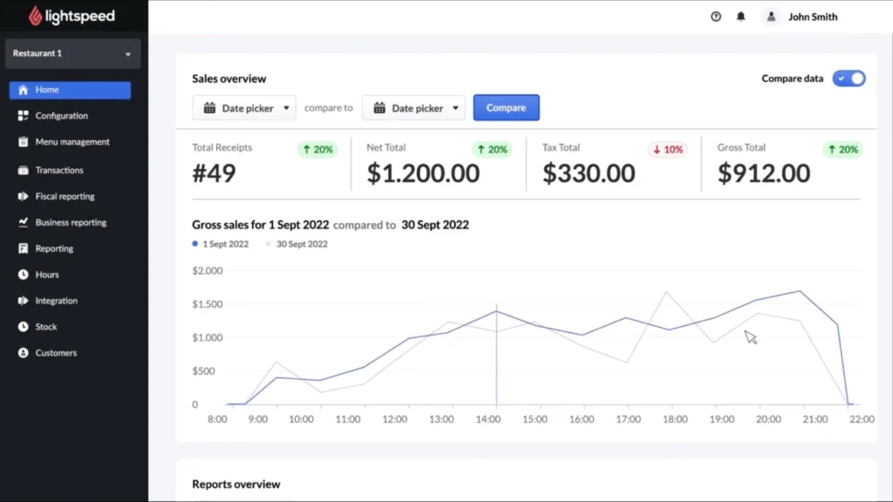Go to Transactions in the sidebar

(x=59, y=170)
